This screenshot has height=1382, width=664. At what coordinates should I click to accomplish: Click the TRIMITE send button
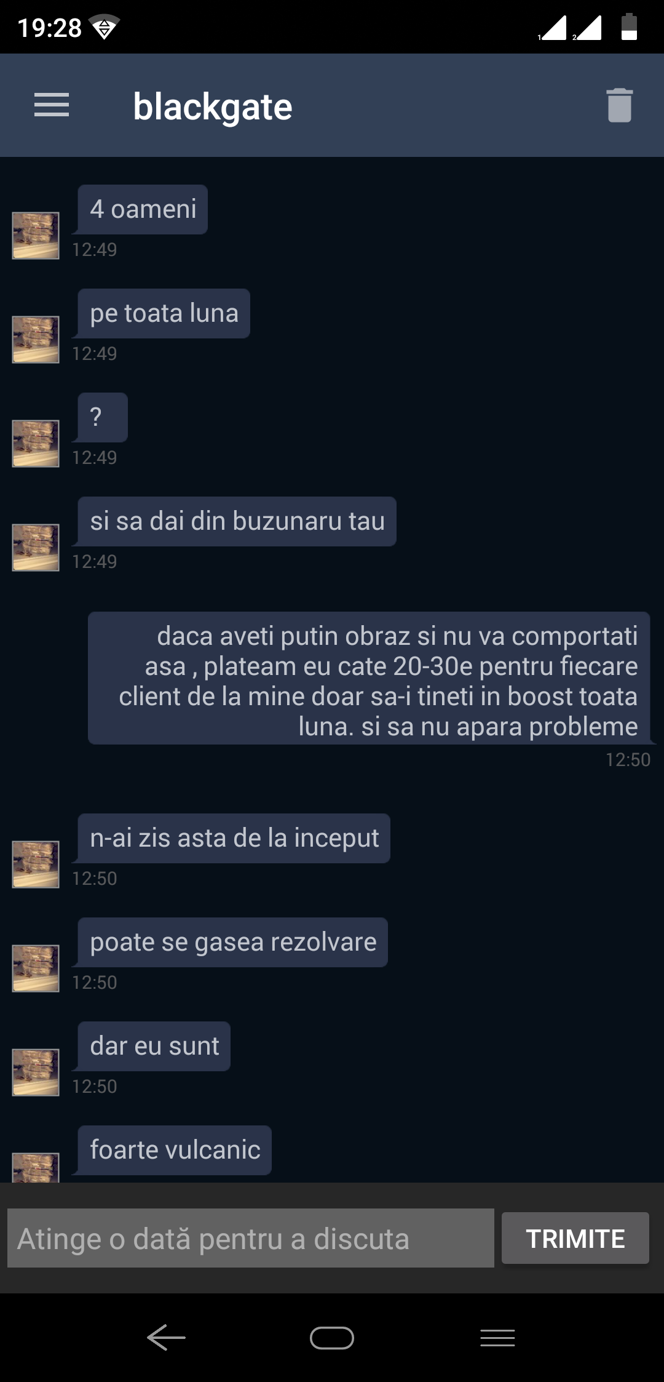coord(575,1238)
